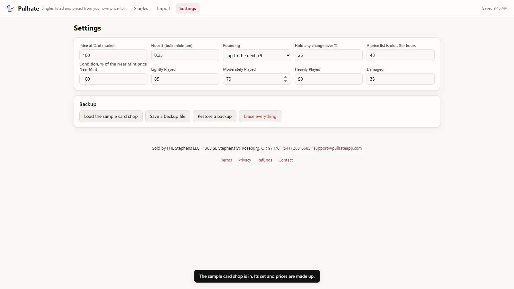Screen dimensions: 514x289
Task: Open the Contact link
Action: click(x=286, y=160)
